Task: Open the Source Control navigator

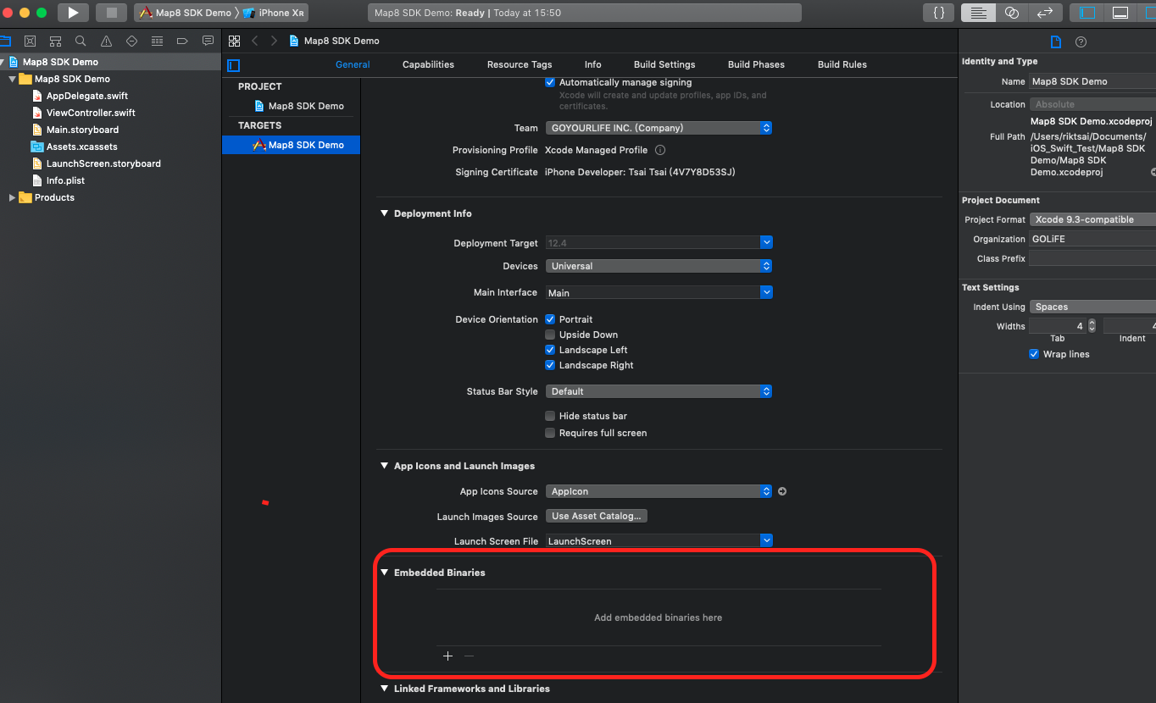Action: click(30, 41)
